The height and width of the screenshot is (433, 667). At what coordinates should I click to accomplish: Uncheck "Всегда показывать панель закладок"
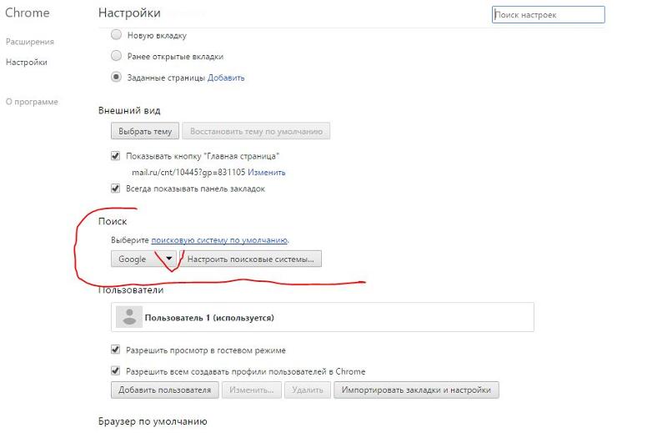click(116, 189)
